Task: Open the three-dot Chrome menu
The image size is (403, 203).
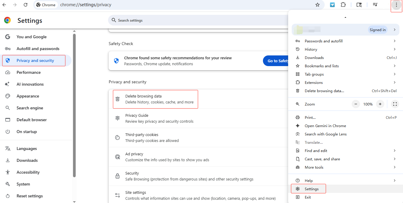Action: click(396, 5)
